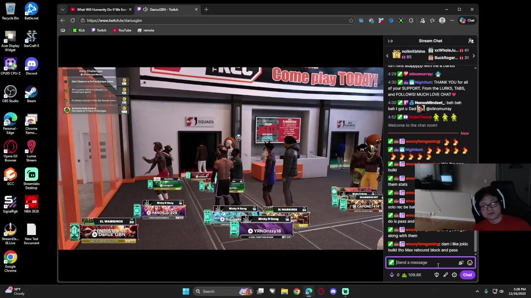Open the YouTube bookmark

pos(122,30)
